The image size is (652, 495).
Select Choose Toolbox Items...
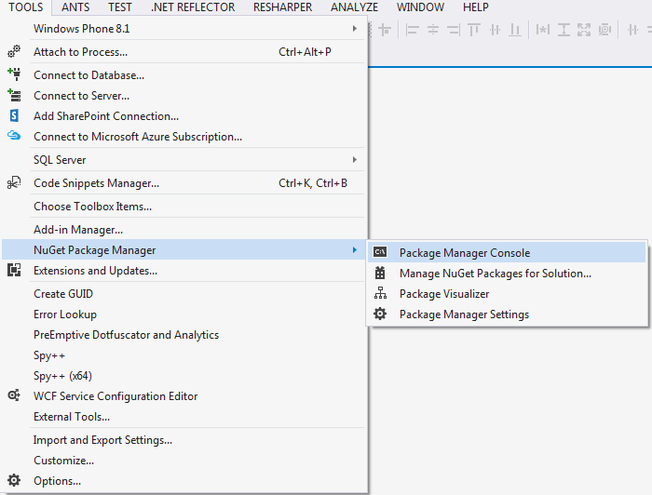183,206
